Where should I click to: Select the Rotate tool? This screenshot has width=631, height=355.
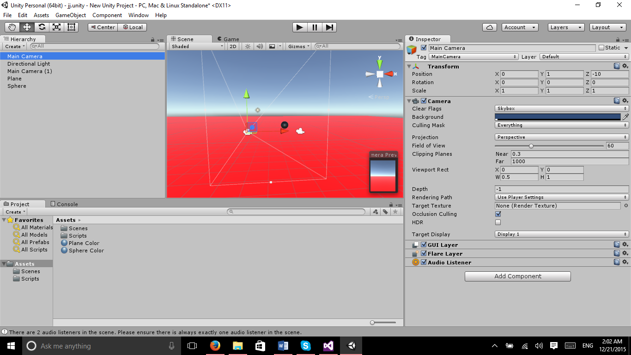(x=42, y=27)
